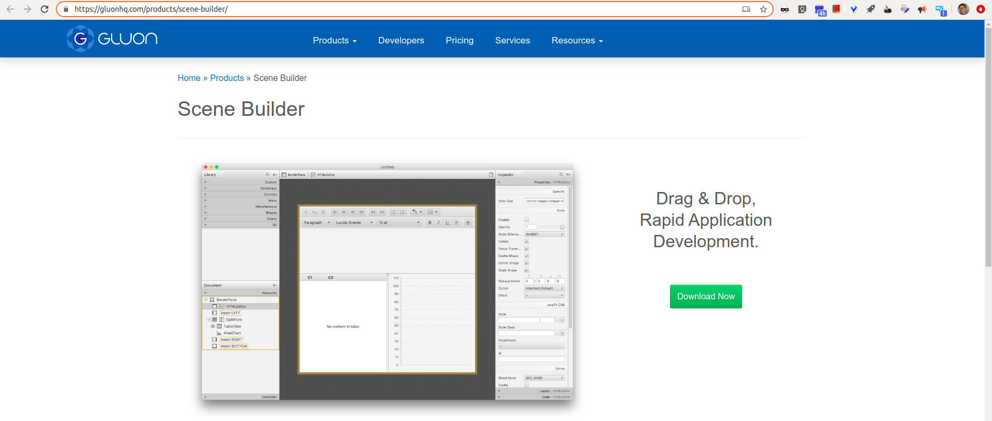Click the large Scene Builder page heading
Image resolution: width=992 pixels, height=421 pixels.
click(241, 109)
